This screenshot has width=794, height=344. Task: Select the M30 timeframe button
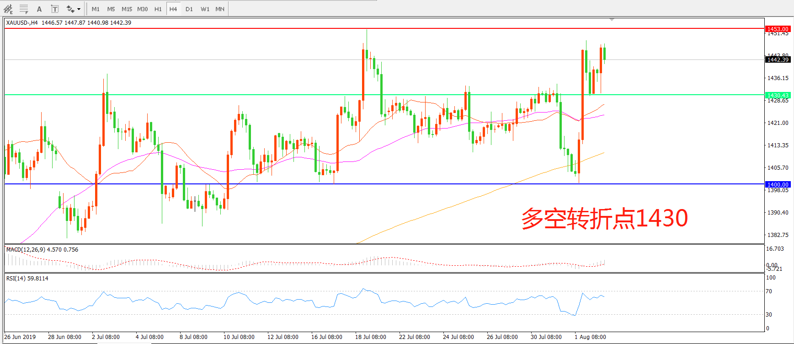click(142, 9)
